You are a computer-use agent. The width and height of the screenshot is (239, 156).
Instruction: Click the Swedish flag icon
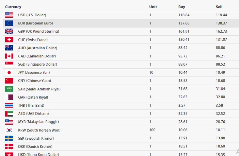[9, 138]
